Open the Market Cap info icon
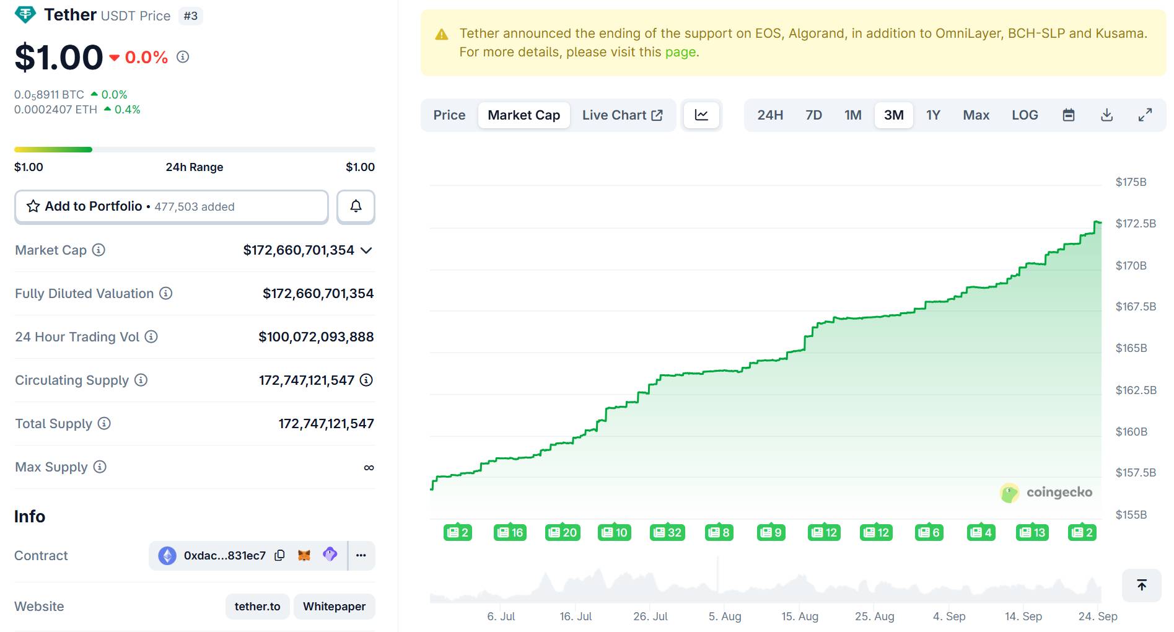The image size is (1174, 632). 99,250
